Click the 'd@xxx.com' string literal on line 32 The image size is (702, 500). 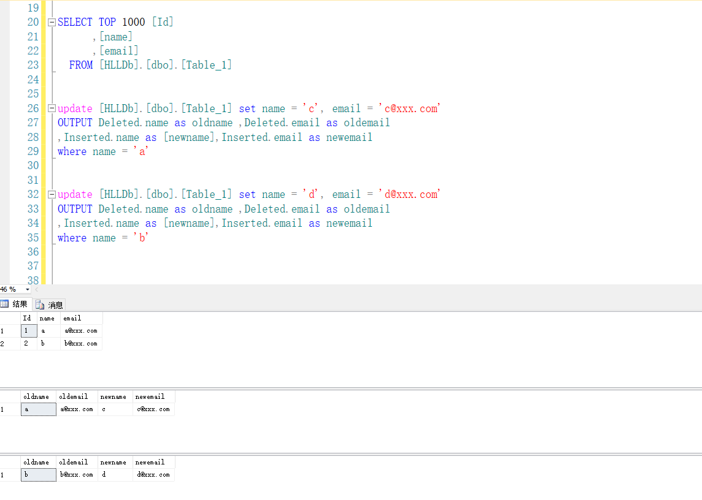409,194
